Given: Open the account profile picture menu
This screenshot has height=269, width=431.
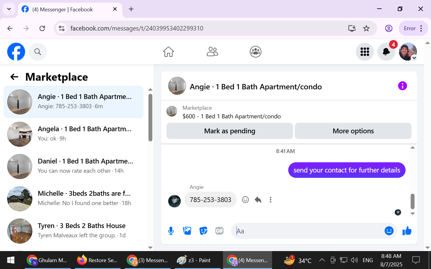Looking at the screenshot, I should coord(408,52).
